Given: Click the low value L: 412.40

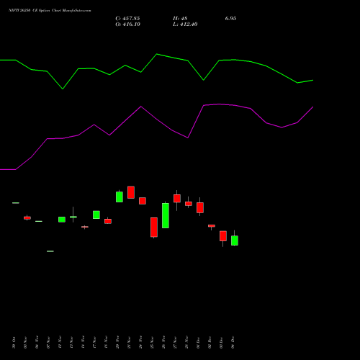Looking at the screenshot, I should [x=185, y=24].
